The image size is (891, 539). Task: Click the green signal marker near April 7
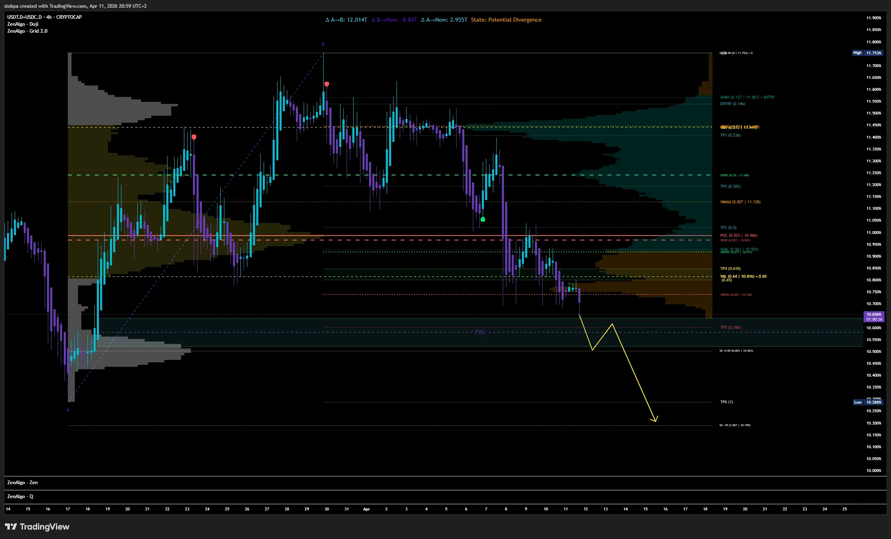pos(483,220)
